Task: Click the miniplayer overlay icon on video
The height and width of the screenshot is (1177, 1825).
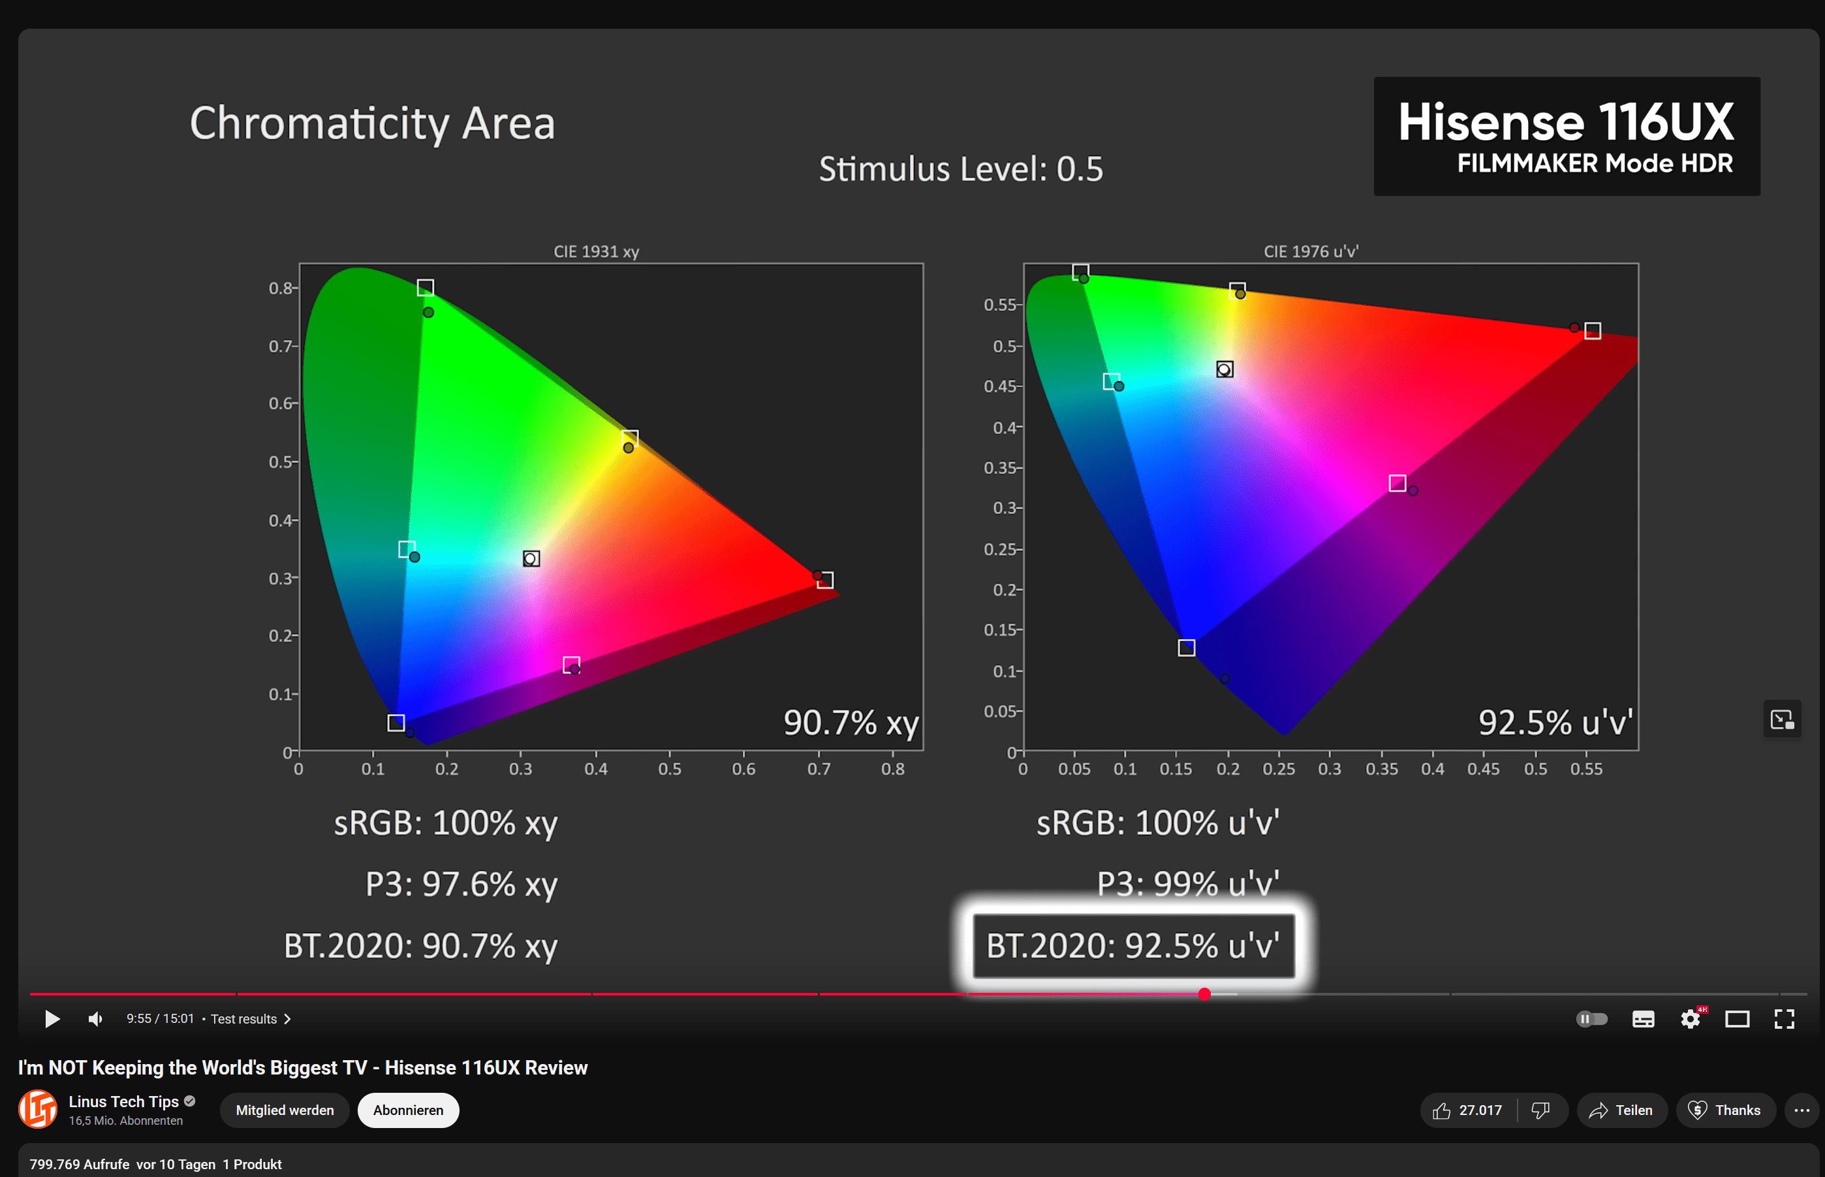Action: point(1782,719)
